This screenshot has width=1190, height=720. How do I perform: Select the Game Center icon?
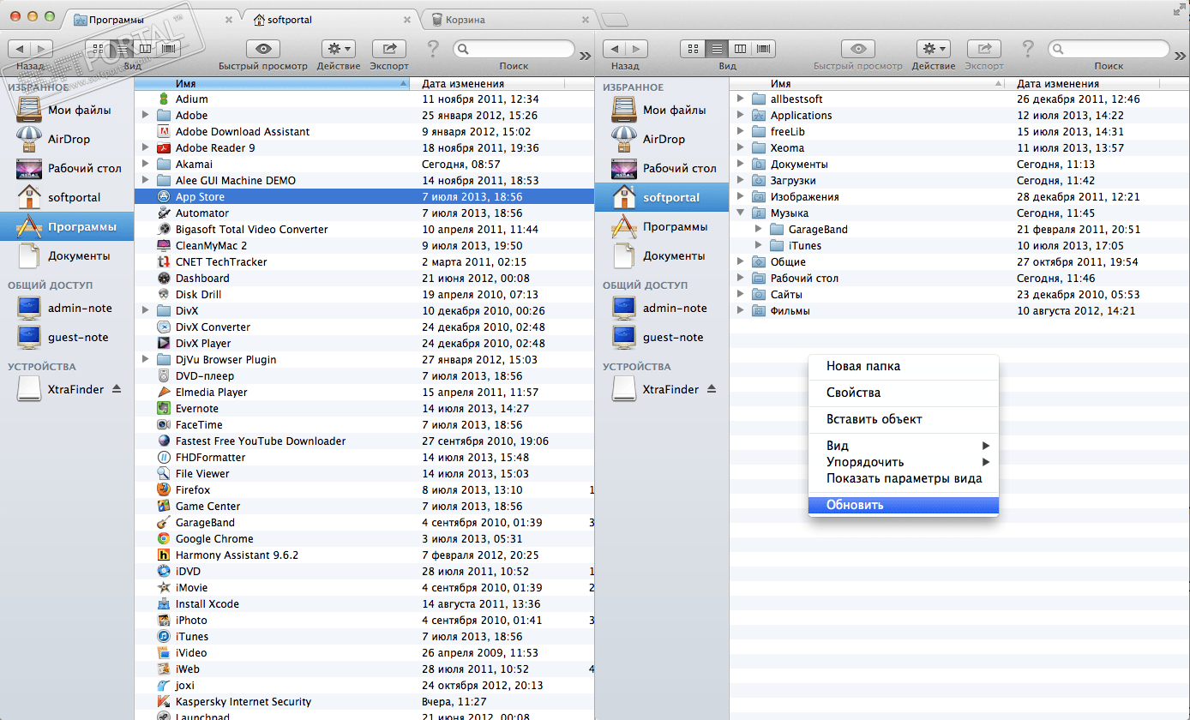click(165, 507)
